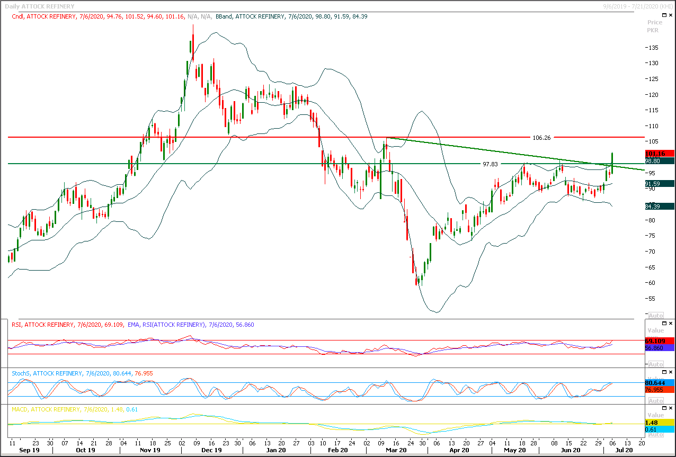Select the 97.83 green support line label
676x457 pixels.
[490, 164]
